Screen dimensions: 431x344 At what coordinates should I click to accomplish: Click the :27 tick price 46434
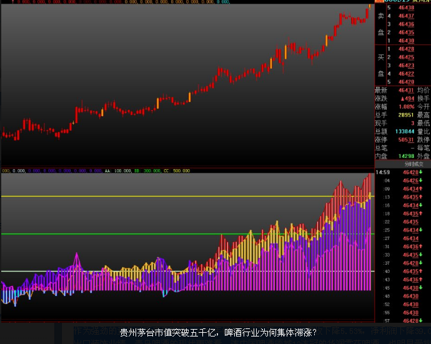pyautogui.click(x=410, y=238)
